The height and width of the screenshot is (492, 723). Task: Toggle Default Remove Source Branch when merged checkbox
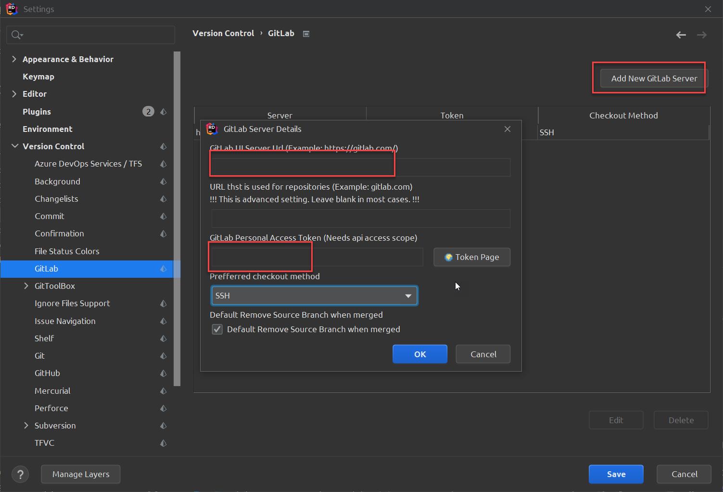coord(217,329)
